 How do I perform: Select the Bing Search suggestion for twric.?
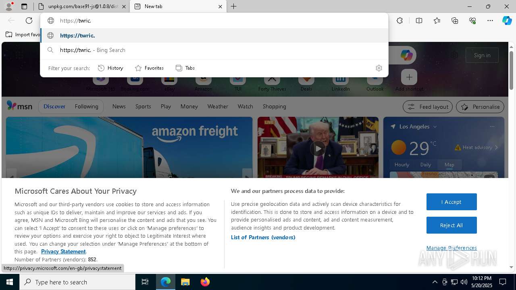coord(214,50)
